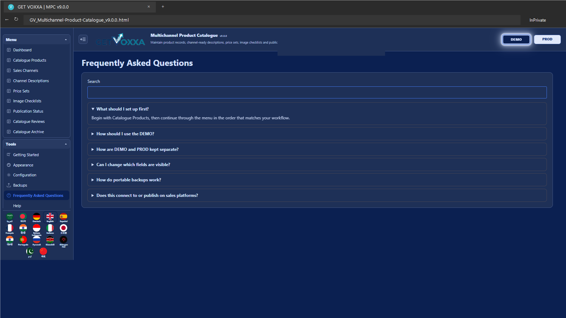Select the Russian language flag

pyautogui.click(x=36, y=241)
